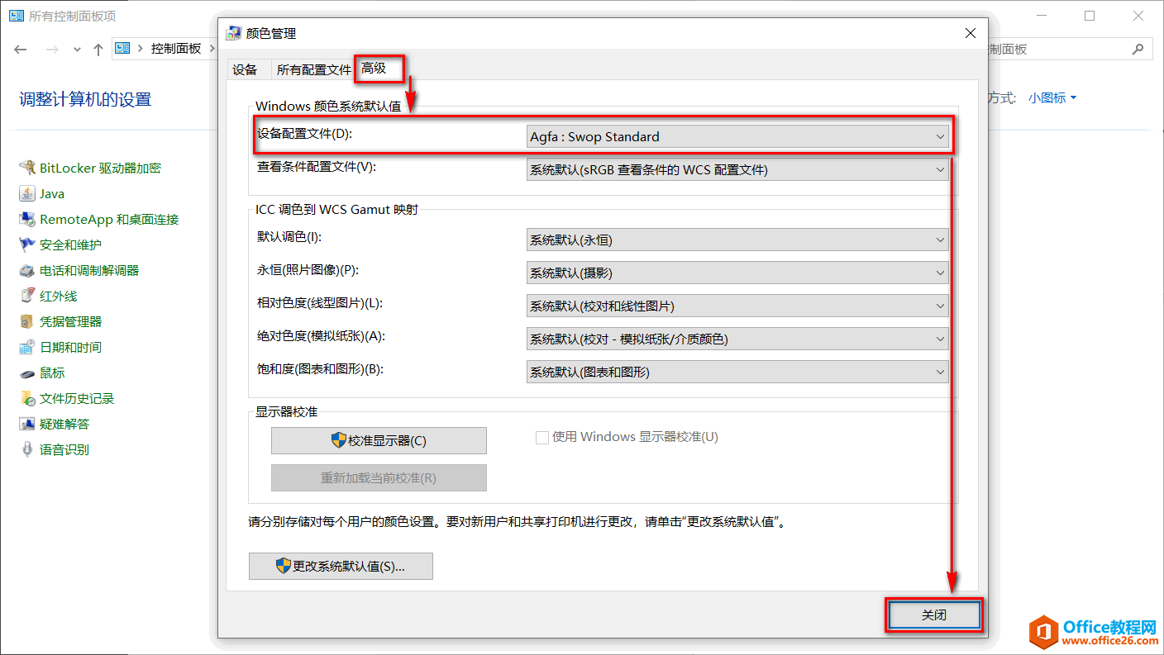Image resolution: width=1164 pixels, height=655 pixels.
Task: Enable 使用 Windows 显示器校准 checkbox
Action: click(x=542, y=438)
